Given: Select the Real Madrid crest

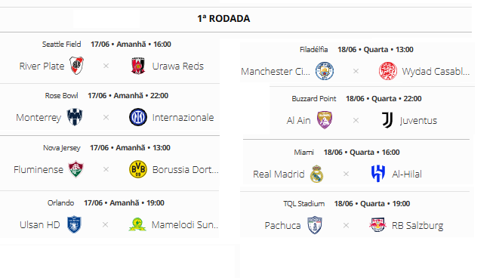Looking at the screenshot, I should (316, 174).
